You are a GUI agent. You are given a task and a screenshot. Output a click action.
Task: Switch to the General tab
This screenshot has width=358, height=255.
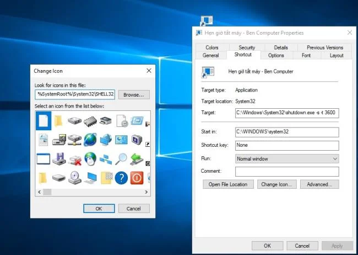[x=211, y=55]
